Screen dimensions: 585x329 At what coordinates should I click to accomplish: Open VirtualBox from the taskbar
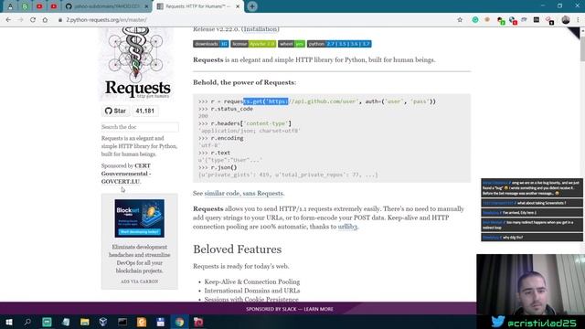tap(103, 322)
